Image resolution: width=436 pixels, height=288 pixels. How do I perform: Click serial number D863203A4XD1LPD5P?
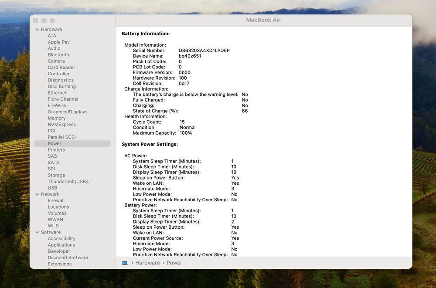[x=204, y=51]
